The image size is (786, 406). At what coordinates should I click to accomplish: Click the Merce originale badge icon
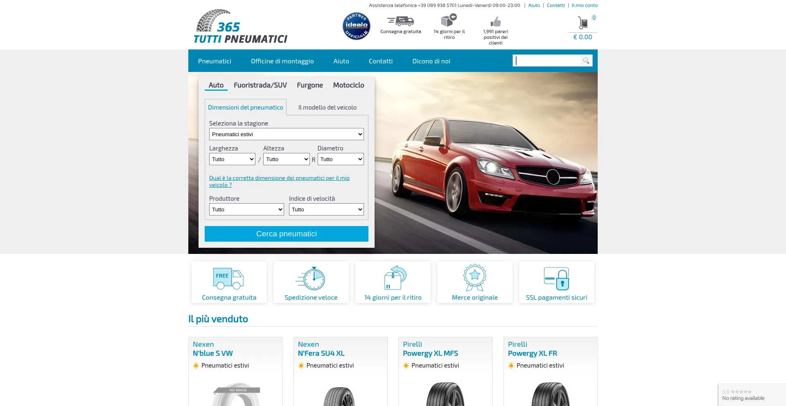[474, 278]
